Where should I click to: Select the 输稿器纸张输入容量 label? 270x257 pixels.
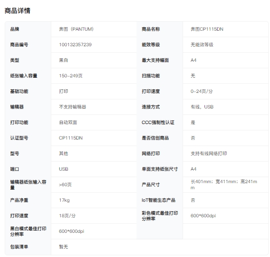[x=28, y=184]
